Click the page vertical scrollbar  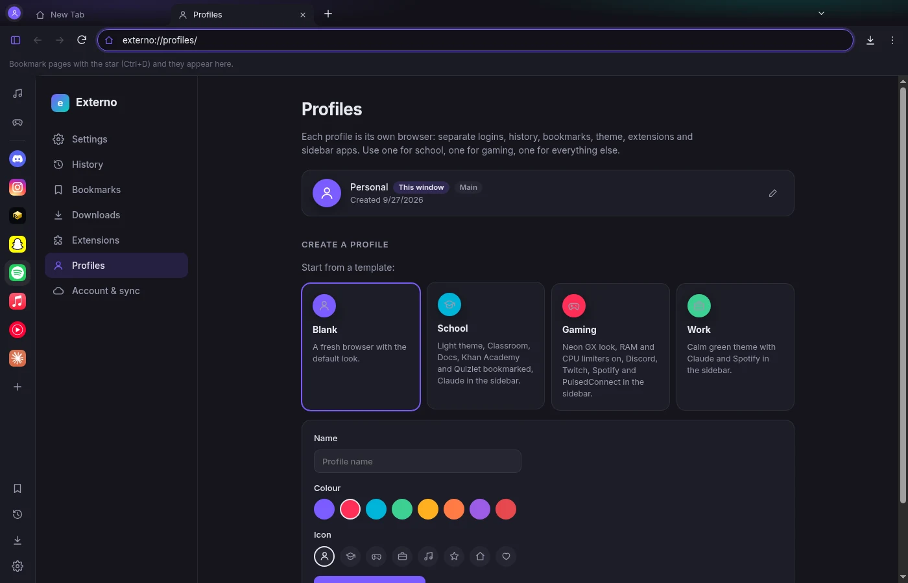(x=903, y=295)
